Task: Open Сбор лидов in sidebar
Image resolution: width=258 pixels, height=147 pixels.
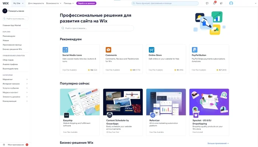Action: 8,60
